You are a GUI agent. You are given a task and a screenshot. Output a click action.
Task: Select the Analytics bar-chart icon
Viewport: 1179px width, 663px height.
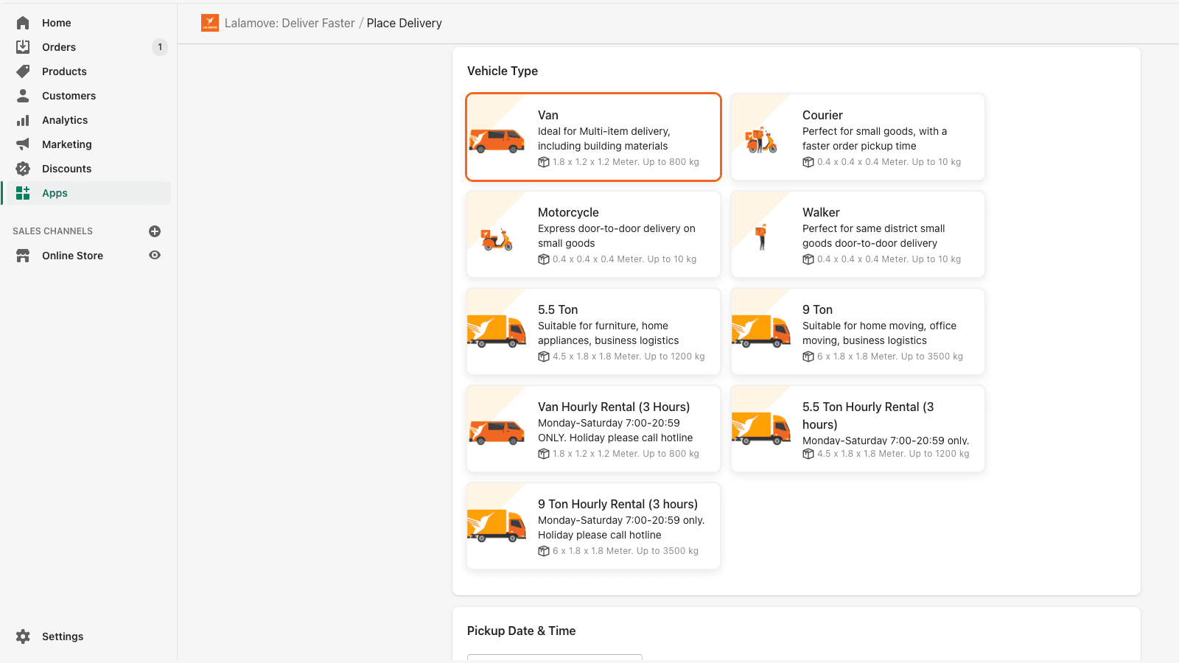coord(23,119)
